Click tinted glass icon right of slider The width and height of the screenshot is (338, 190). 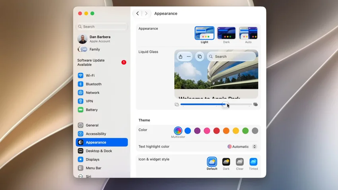[x=255, y=105]
